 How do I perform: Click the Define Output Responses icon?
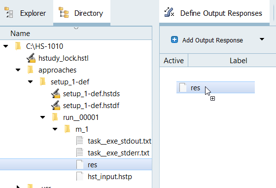[x=169, y=12]
